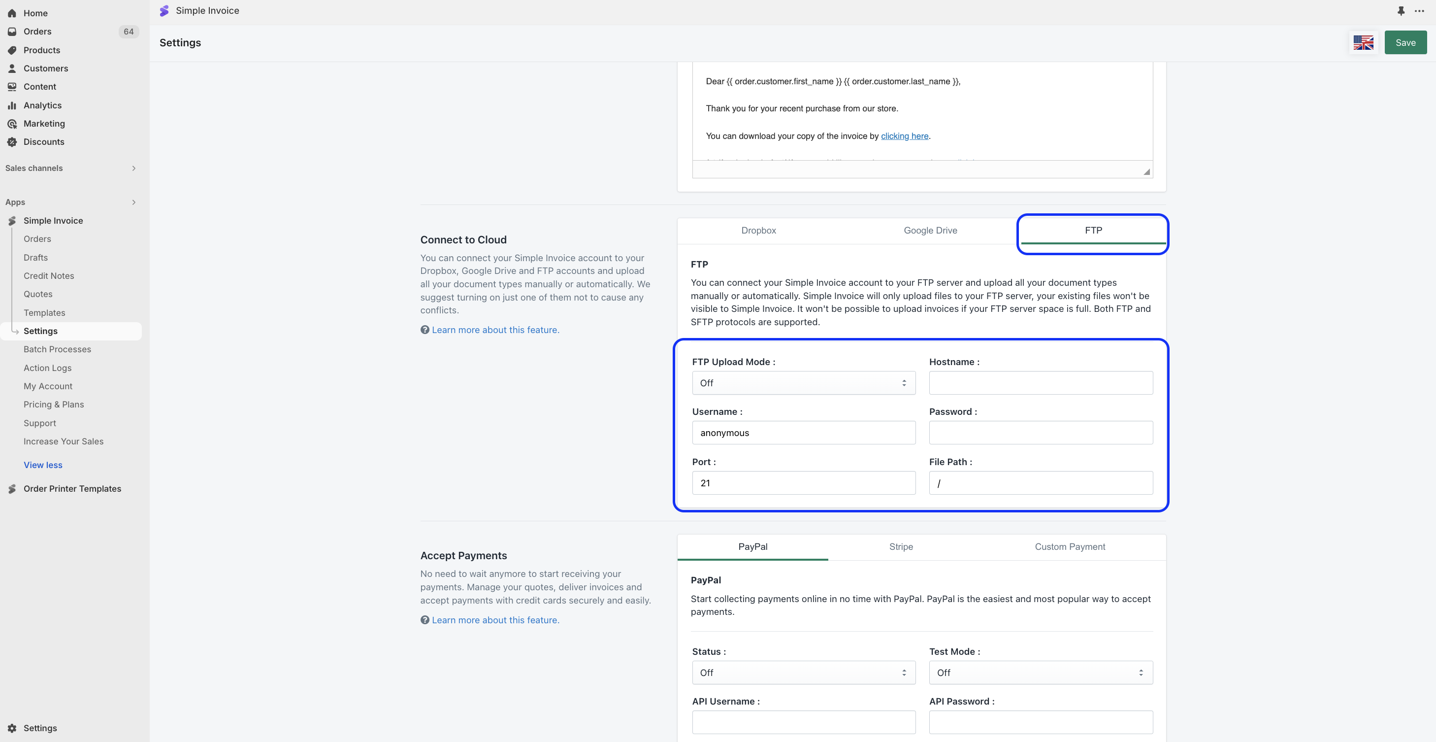The height and width of the screenshot is (742, 1436).
Task: Click the Simple Invoice app icon
Action: coord(12,220)
